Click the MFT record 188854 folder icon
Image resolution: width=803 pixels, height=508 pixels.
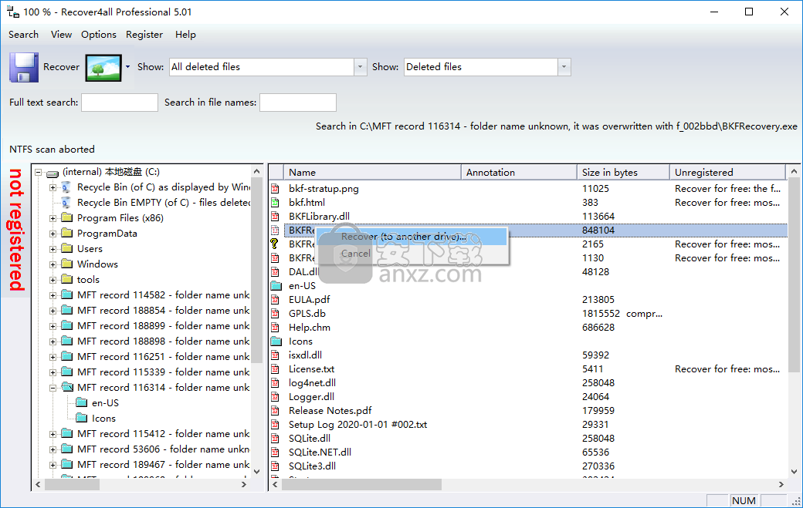coord(67,310)
